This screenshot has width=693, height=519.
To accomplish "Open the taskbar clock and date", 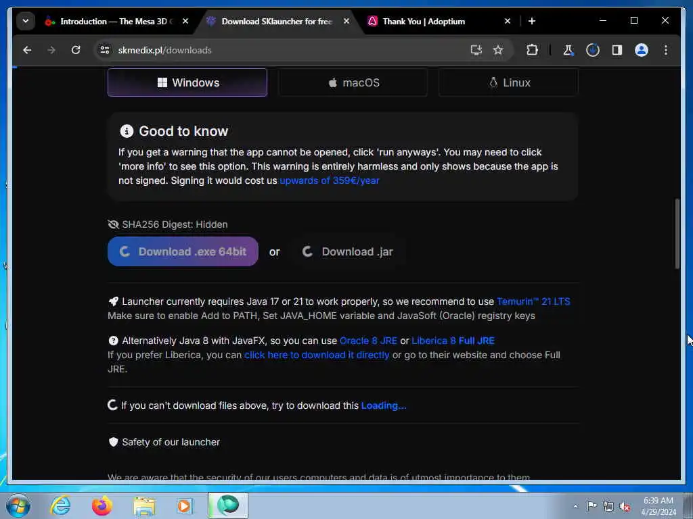I will [x=658, y=506].
